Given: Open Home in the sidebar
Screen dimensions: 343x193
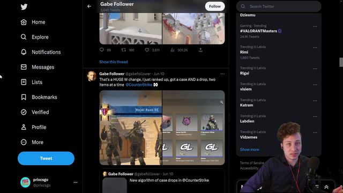Looking at the screenshot, I should tap(38, 22).
